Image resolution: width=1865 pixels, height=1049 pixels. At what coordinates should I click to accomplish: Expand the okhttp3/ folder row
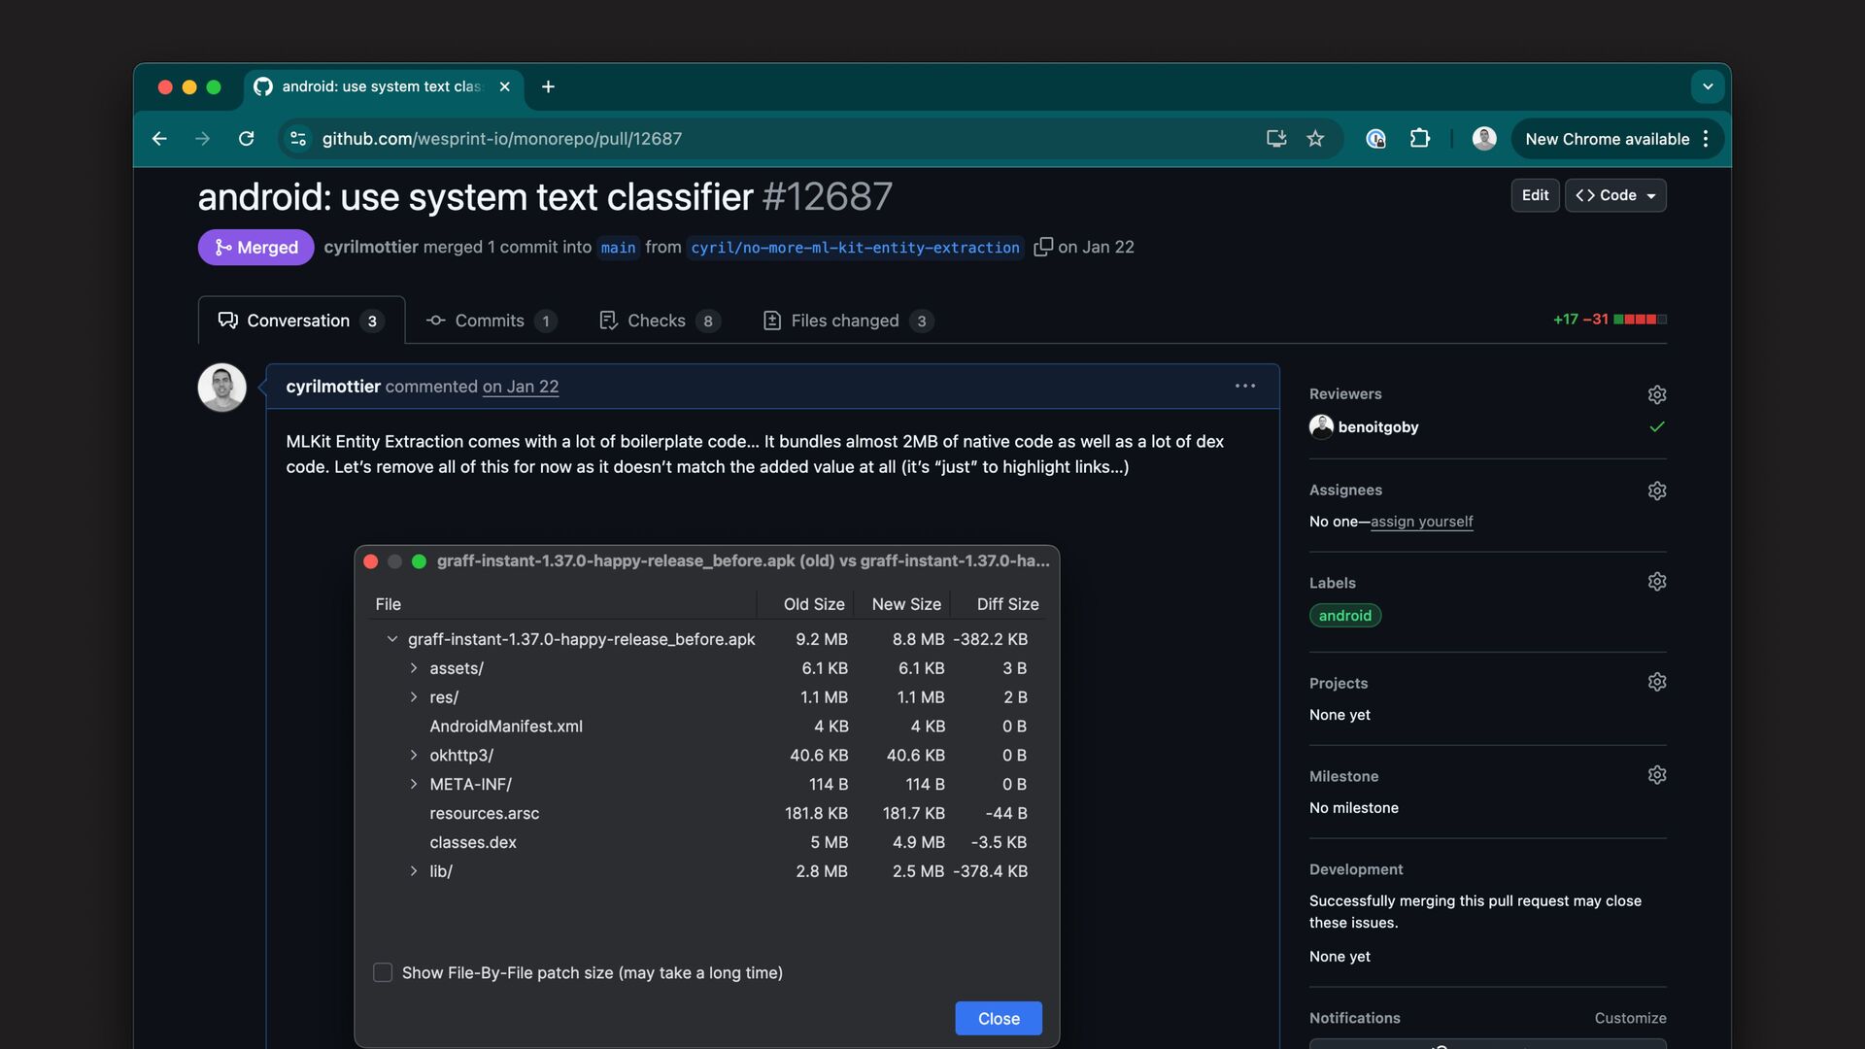(x=414, y=755)
